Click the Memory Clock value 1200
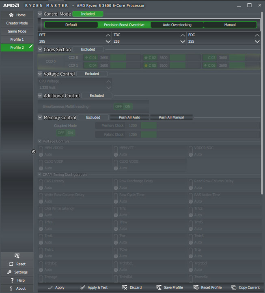Viewport: 265px width, 293px height. point(133,125)
